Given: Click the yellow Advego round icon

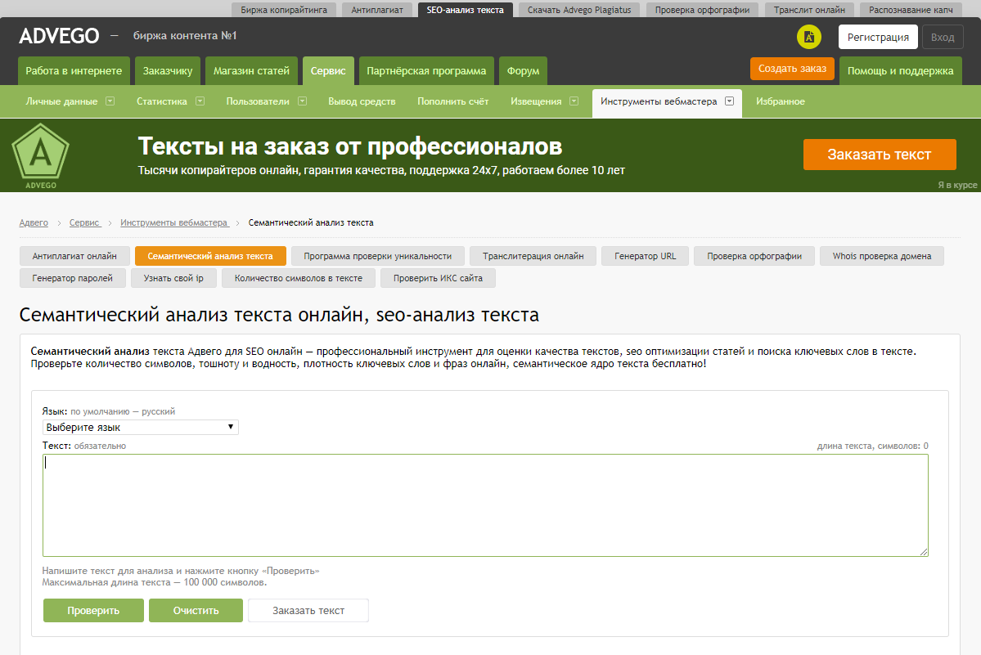Looking at the screenshot, I should [x=809, y=37].
